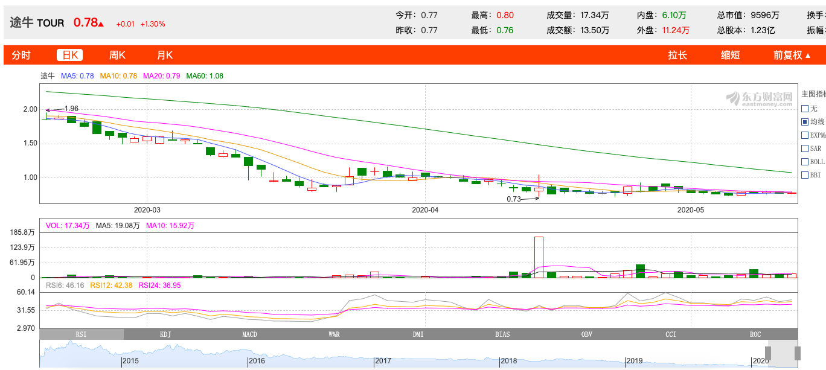Click the 最低 0.76 value
The height and width of the screenshot is (370, 826).
[505, 30]
